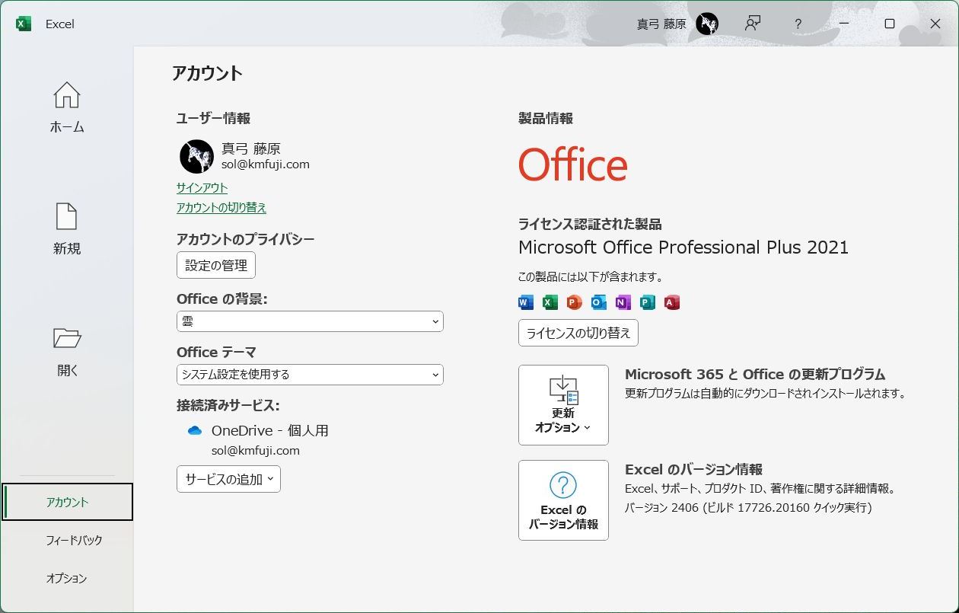The image size is (959, 613).
Task: Click the Publisher product icon
Action: [648, 302]
